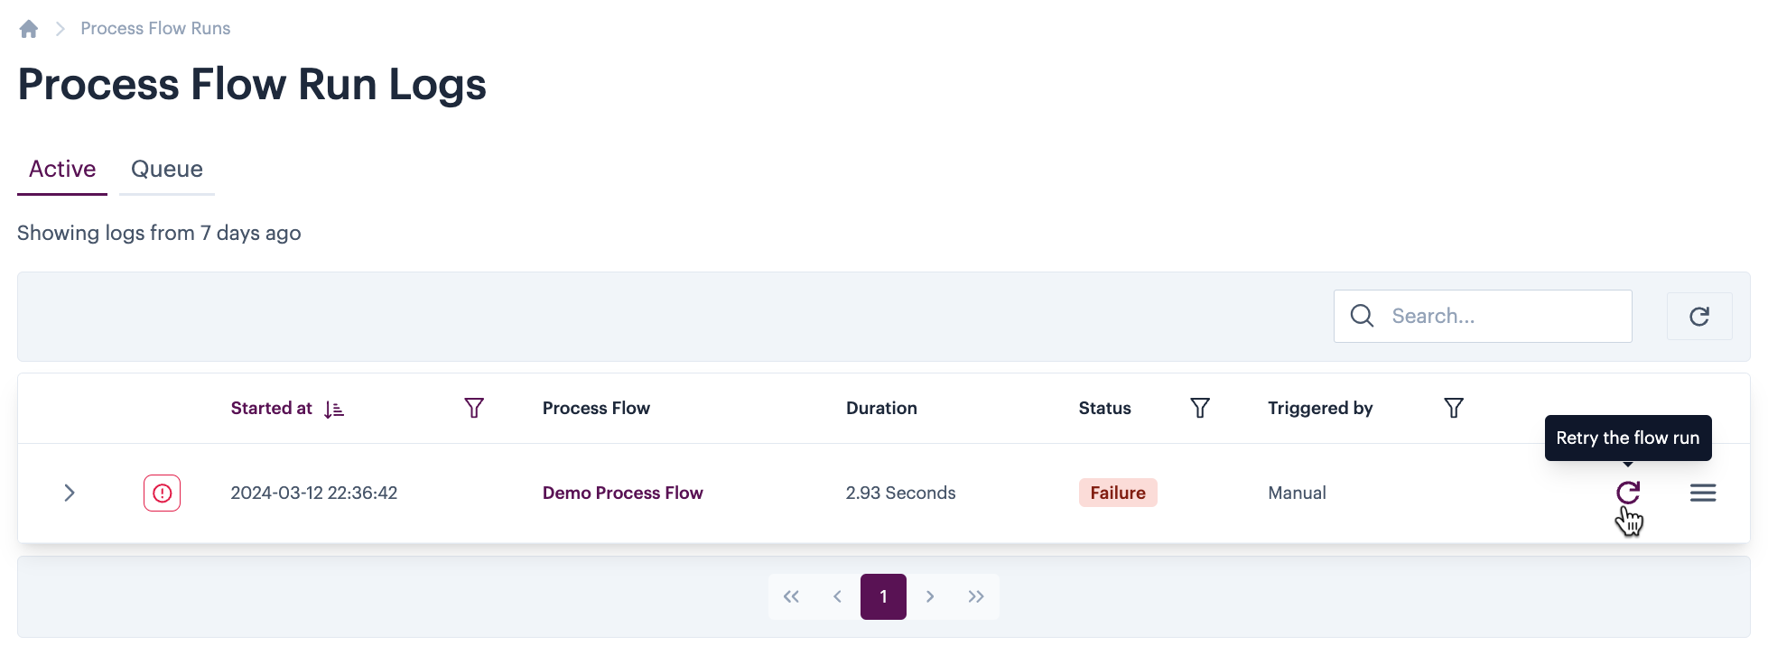Image resolution: width=1768 pixels, height=664 pixels.
Task: Switch to the Active tab
Action: (62, 169)
